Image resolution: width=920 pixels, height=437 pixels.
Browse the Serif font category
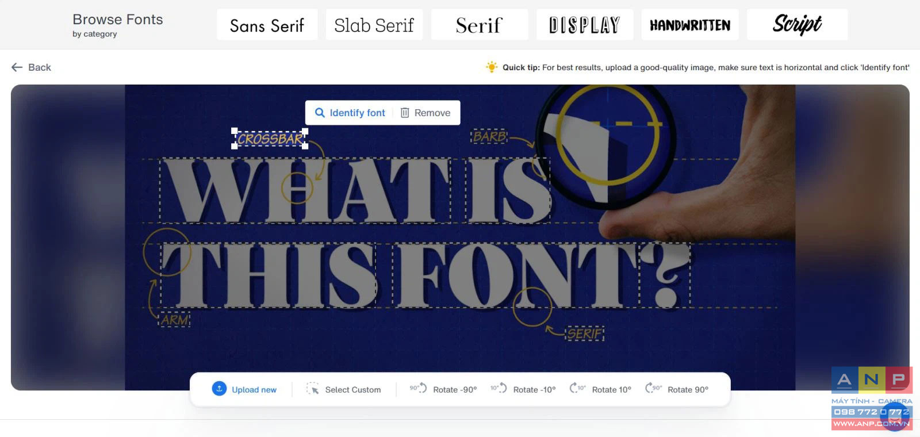point(480,25)
